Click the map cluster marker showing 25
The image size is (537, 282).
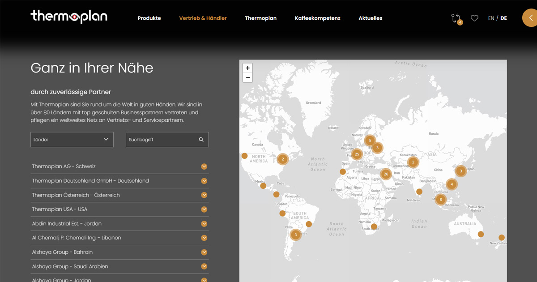click(357, 154)
